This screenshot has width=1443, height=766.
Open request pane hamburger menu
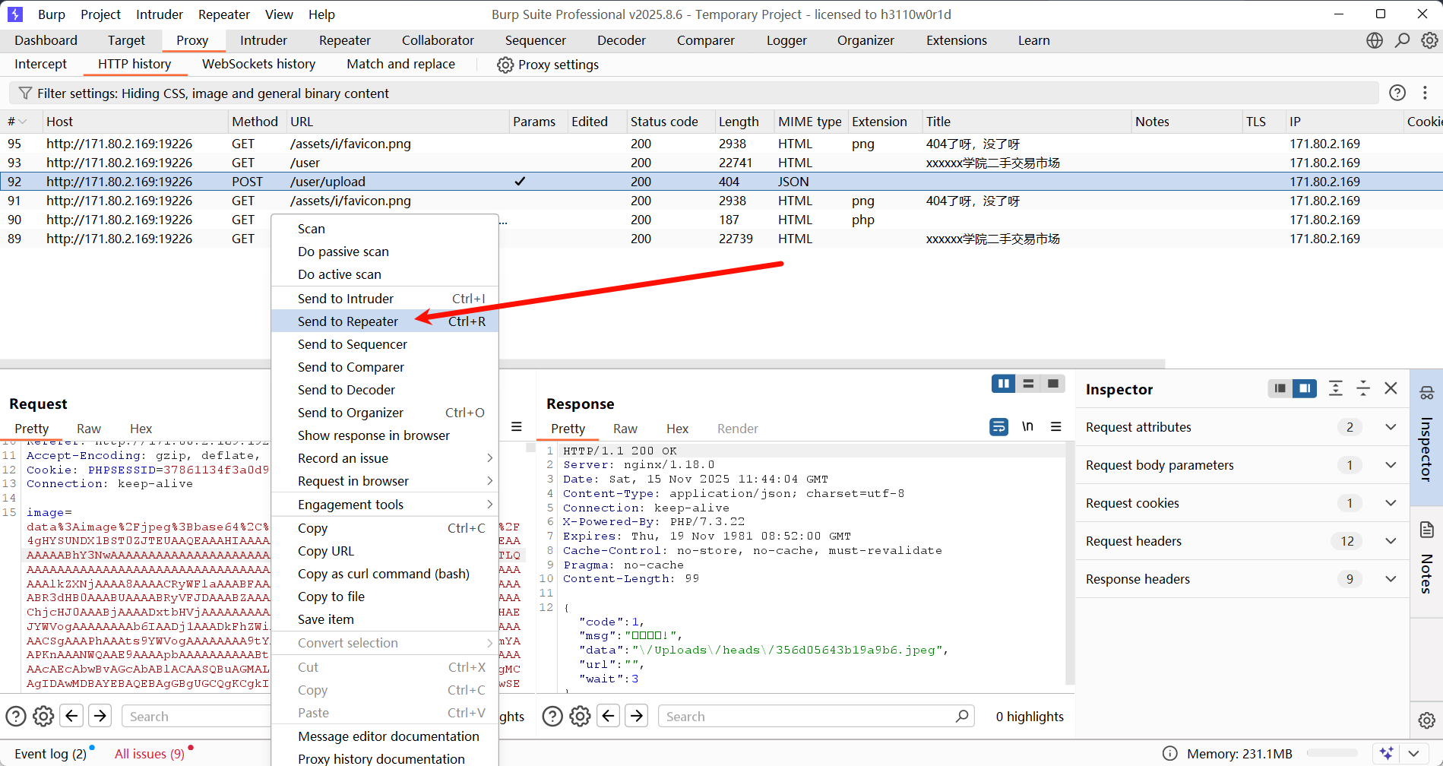[x=517, y=427]
